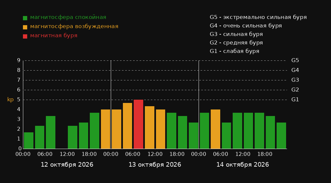Select the '12 октября 2026' date label
The image size is (331, 183).
67,165
